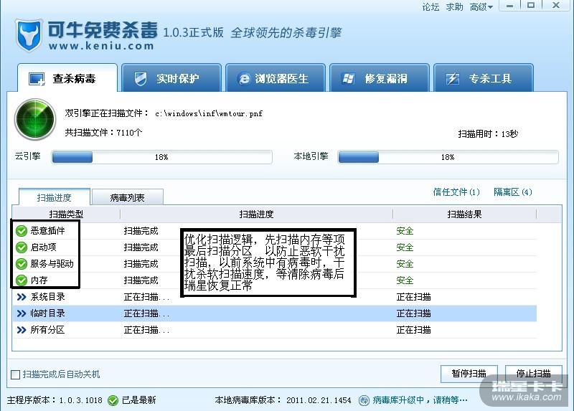Open the 专杀工具 tab
574x411 pixels.
[483, 77]
